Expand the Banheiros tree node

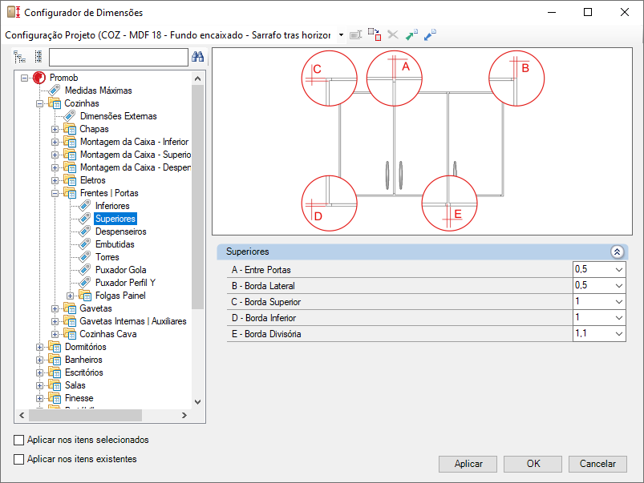pos(40,360)
